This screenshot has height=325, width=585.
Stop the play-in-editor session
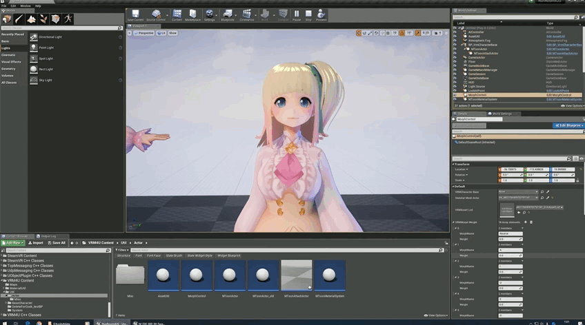click(308, 14)
